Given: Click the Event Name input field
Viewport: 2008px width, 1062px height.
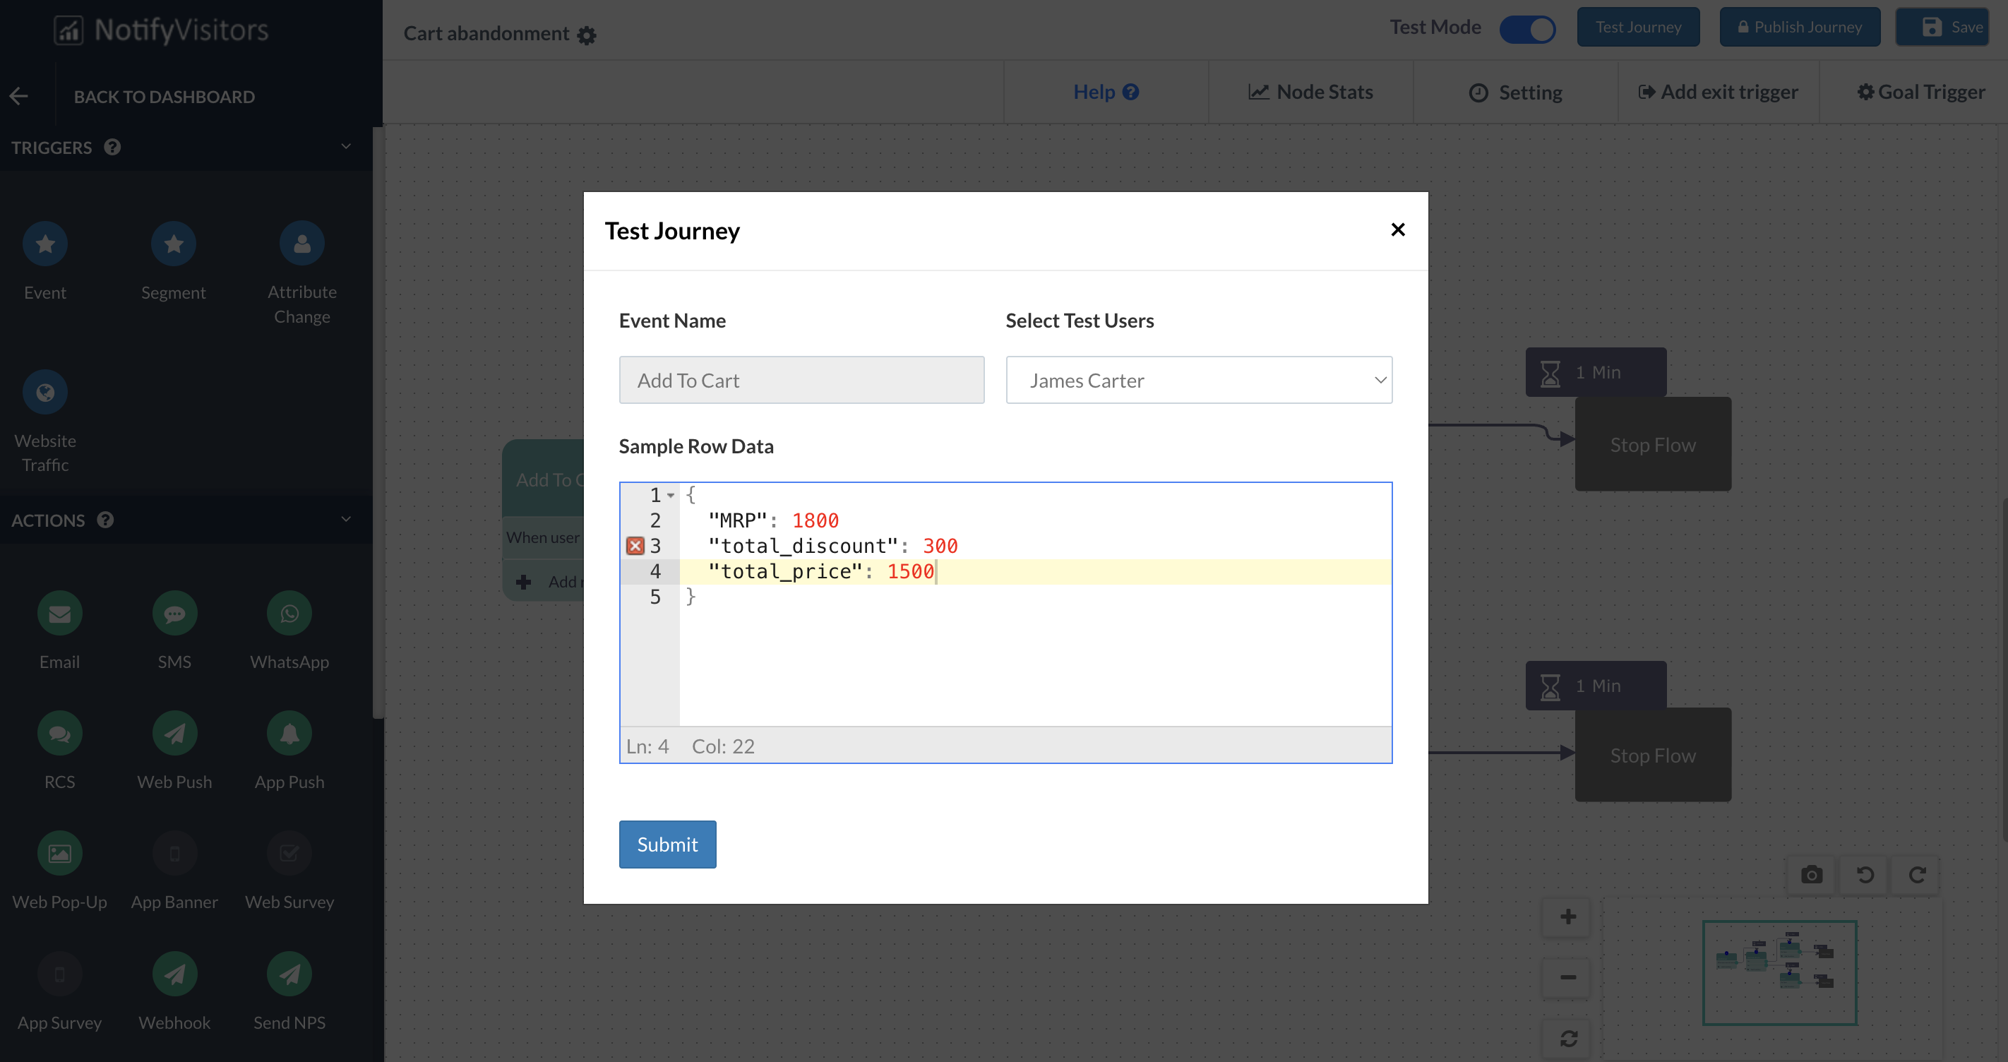Looking at the screenshot, I should pyautogui.click(x=801, y=381).
